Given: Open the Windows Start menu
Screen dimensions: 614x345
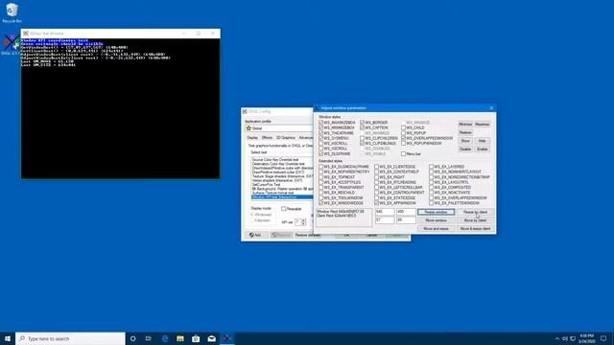Looking at the screenshot, I should [8, 338].
